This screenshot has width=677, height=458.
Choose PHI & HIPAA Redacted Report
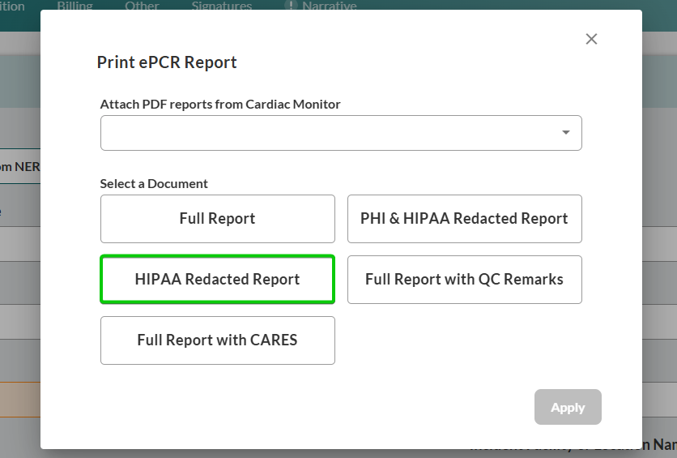(x=464, y=219)
